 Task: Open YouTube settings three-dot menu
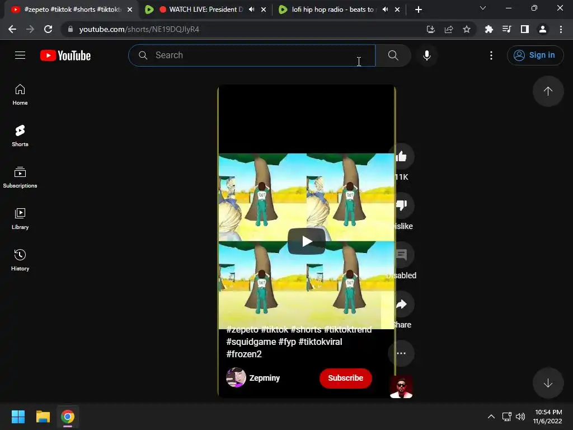pos(491,55)
